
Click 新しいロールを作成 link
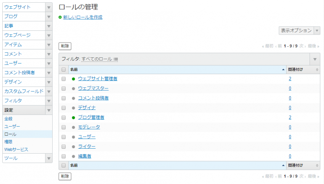tap(83, 17)
